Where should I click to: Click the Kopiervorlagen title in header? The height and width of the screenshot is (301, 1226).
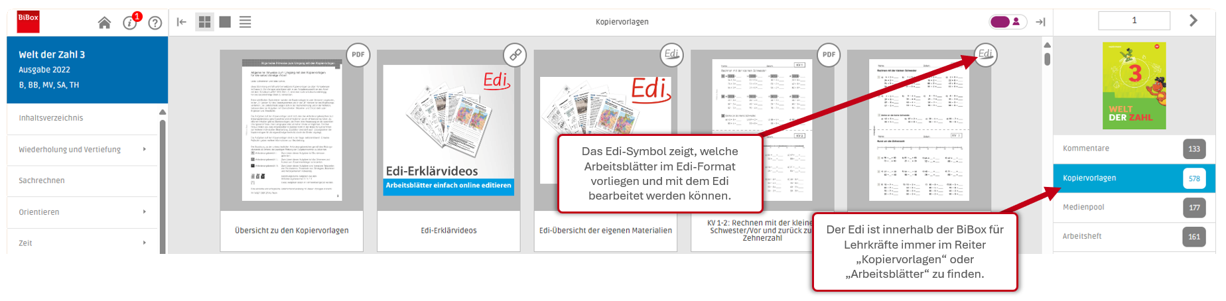[x=622, y=22]
